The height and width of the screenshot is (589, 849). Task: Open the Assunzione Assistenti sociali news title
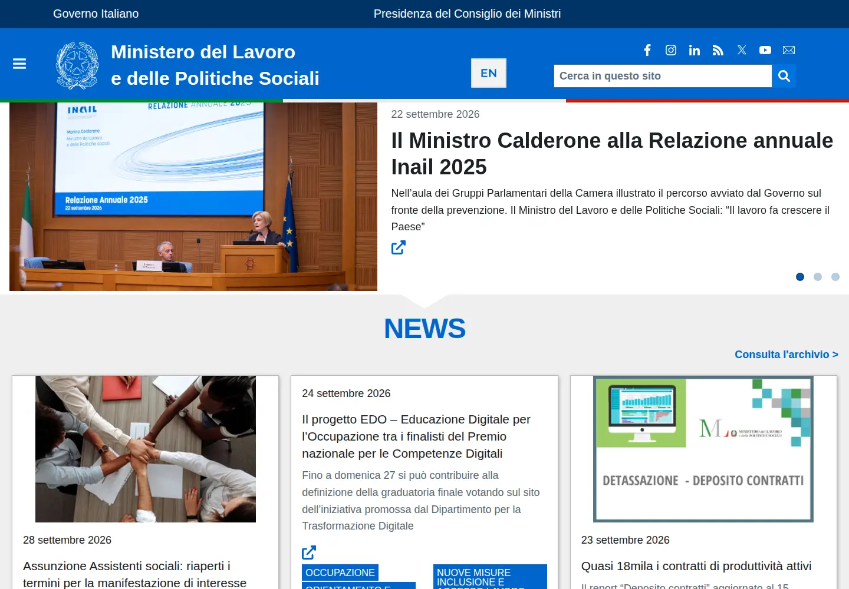click(x=135, y=574)
